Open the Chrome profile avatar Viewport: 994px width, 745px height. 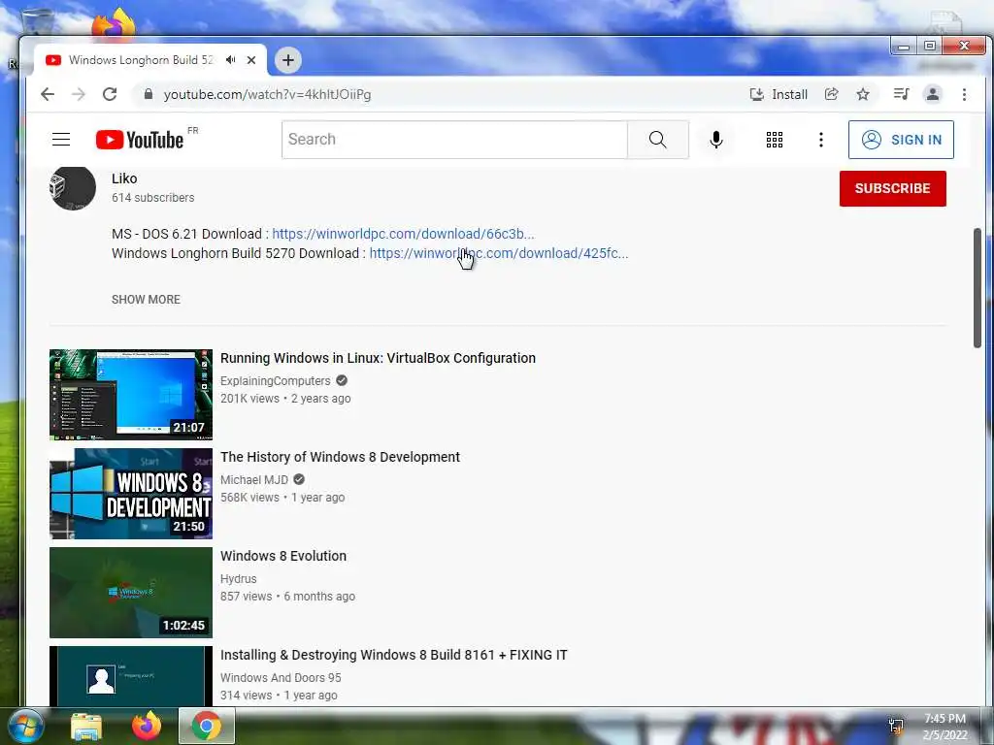click(933, 94)
